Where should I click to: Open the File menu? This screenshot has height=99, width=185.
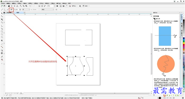tap(3, 3)
